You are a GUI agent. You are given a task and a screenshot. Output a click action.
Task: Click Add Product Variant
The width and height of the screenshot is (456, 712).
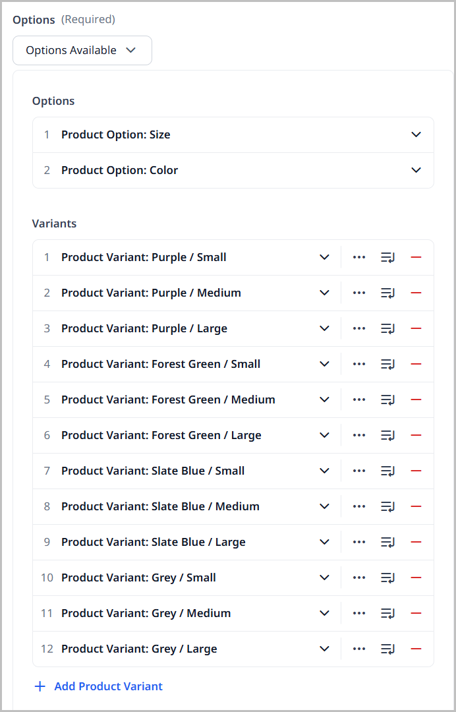click(98, 686)
